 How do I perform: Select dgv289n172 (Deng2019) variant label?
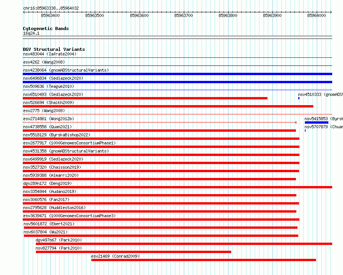point(47,183)
